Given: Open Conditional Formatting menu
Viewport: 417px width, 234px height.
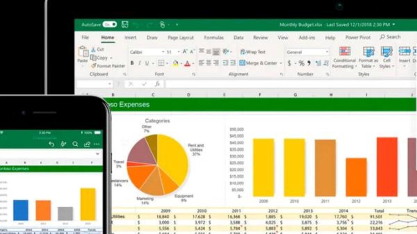Looking at the screenshot, I should (344, 58).
